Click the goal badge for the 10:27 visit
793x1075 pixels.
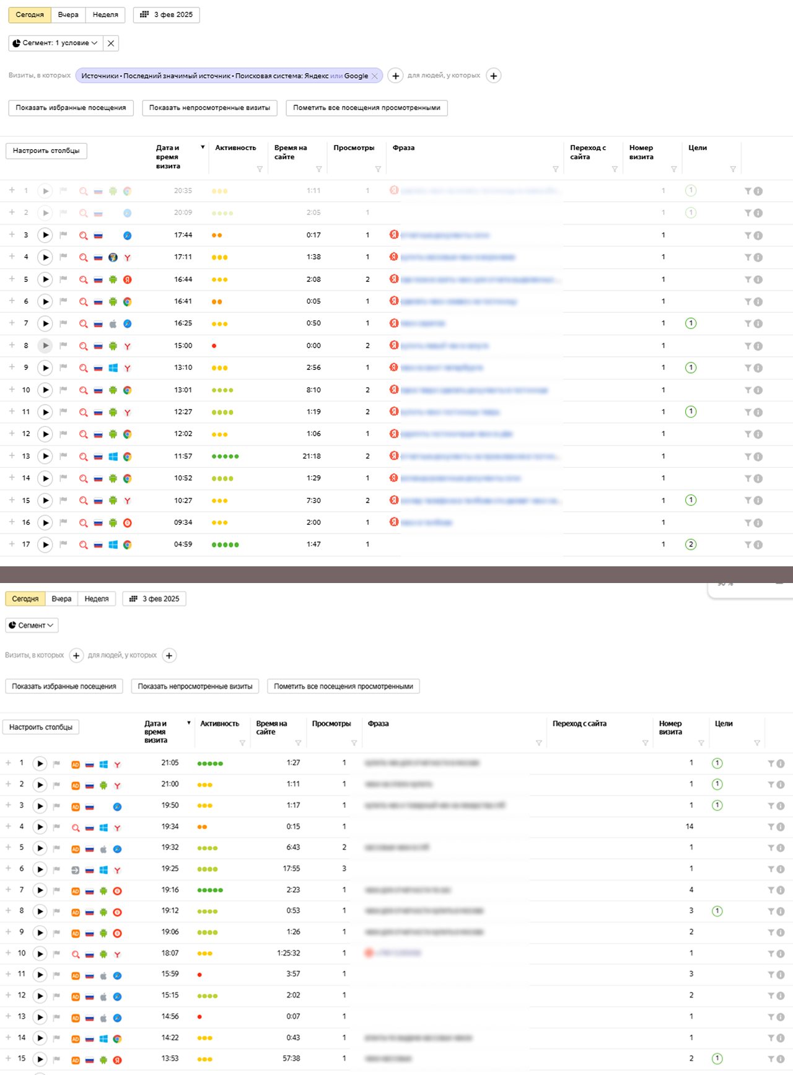click(691, 500)
